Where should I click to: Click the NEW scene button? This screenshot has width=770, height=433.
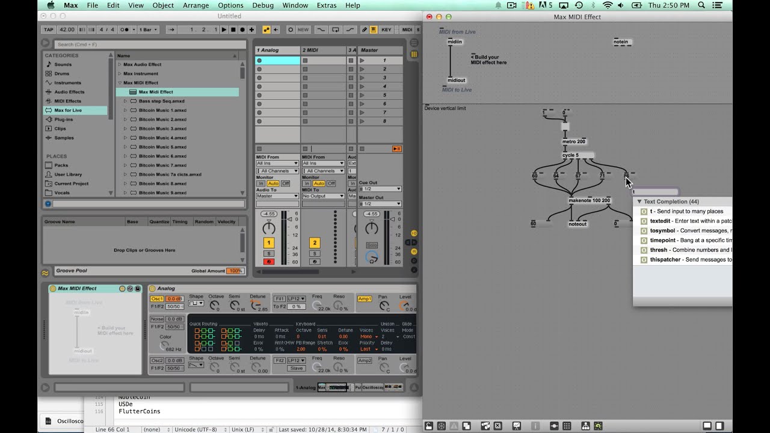coord(303,29)
